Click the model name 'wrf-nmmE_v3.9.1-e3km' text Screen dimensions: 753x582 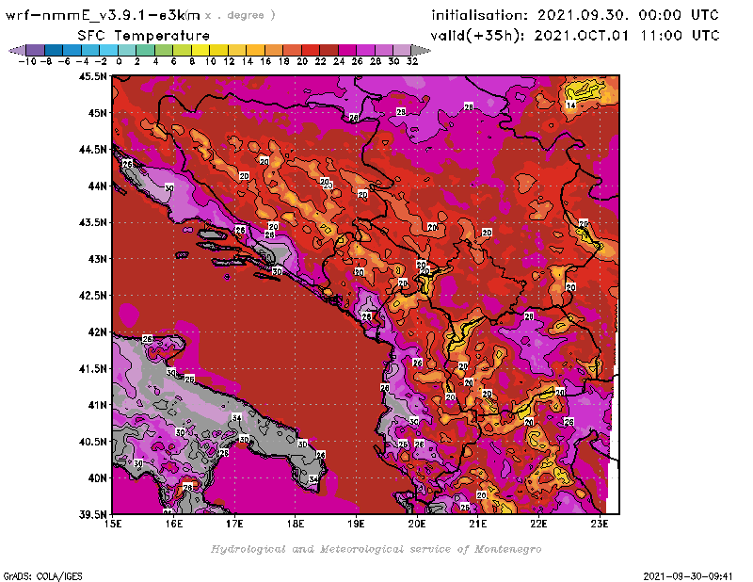coord(103,15)
